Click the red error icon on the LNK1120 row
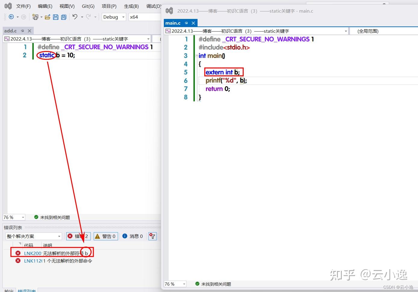Screen dimensions: 418x292 pyautogui.click(x=18, y=261)
